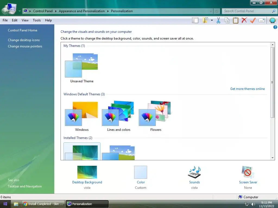The width and height of the screenshot is (278, 208).
Task: Open the Screen Saver icon
Action: (248, 172)
